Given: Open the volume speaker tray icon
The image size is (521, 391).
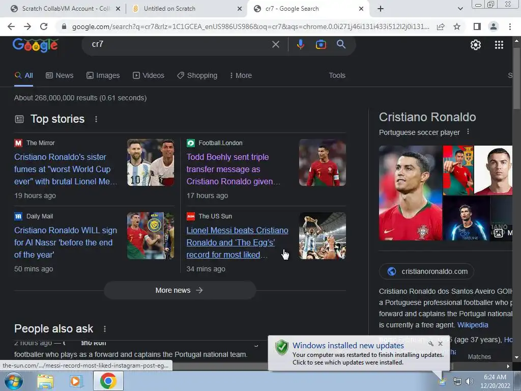Looking at the screenshot, I should click(470, 381).
